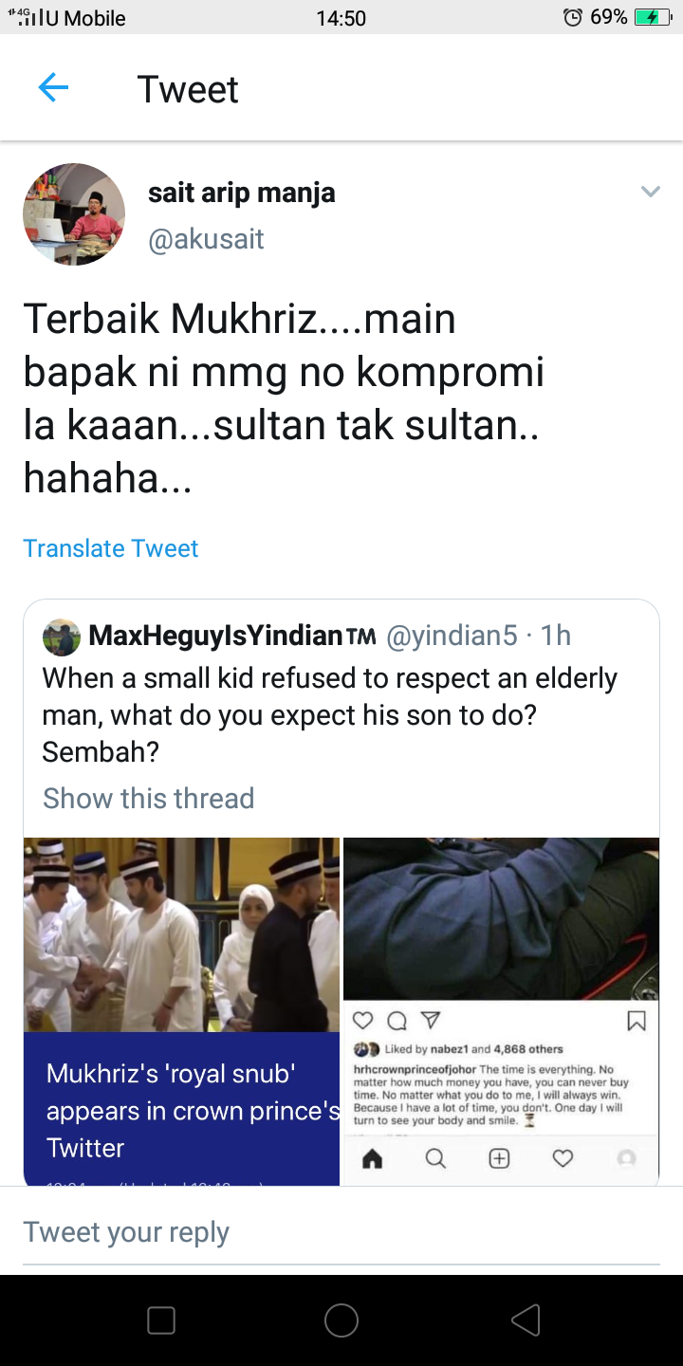Tap the bookmark icon in screenshot

tap(637, 1021)
